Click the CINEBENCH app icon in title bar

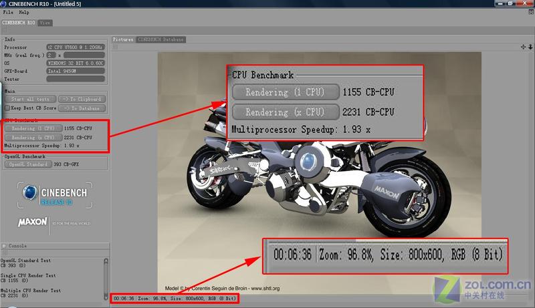pyautogui.click(x=3, y=4)
